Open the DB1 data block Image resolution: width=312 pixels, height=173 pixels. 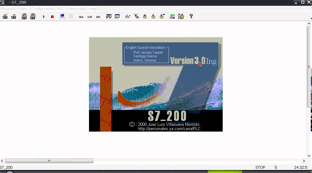98,17
